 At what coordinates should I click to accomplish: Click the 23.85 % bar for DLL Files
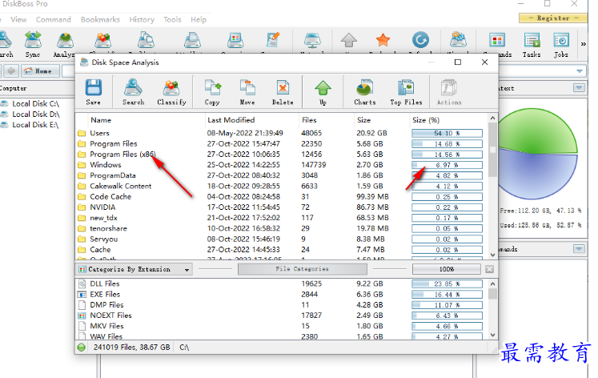447,283
